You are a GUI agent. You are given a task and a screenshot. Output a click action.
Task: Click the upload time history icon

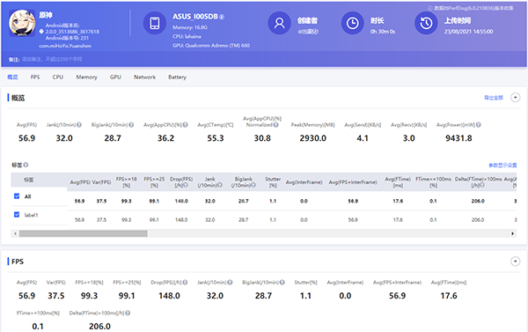pos(426,23)
